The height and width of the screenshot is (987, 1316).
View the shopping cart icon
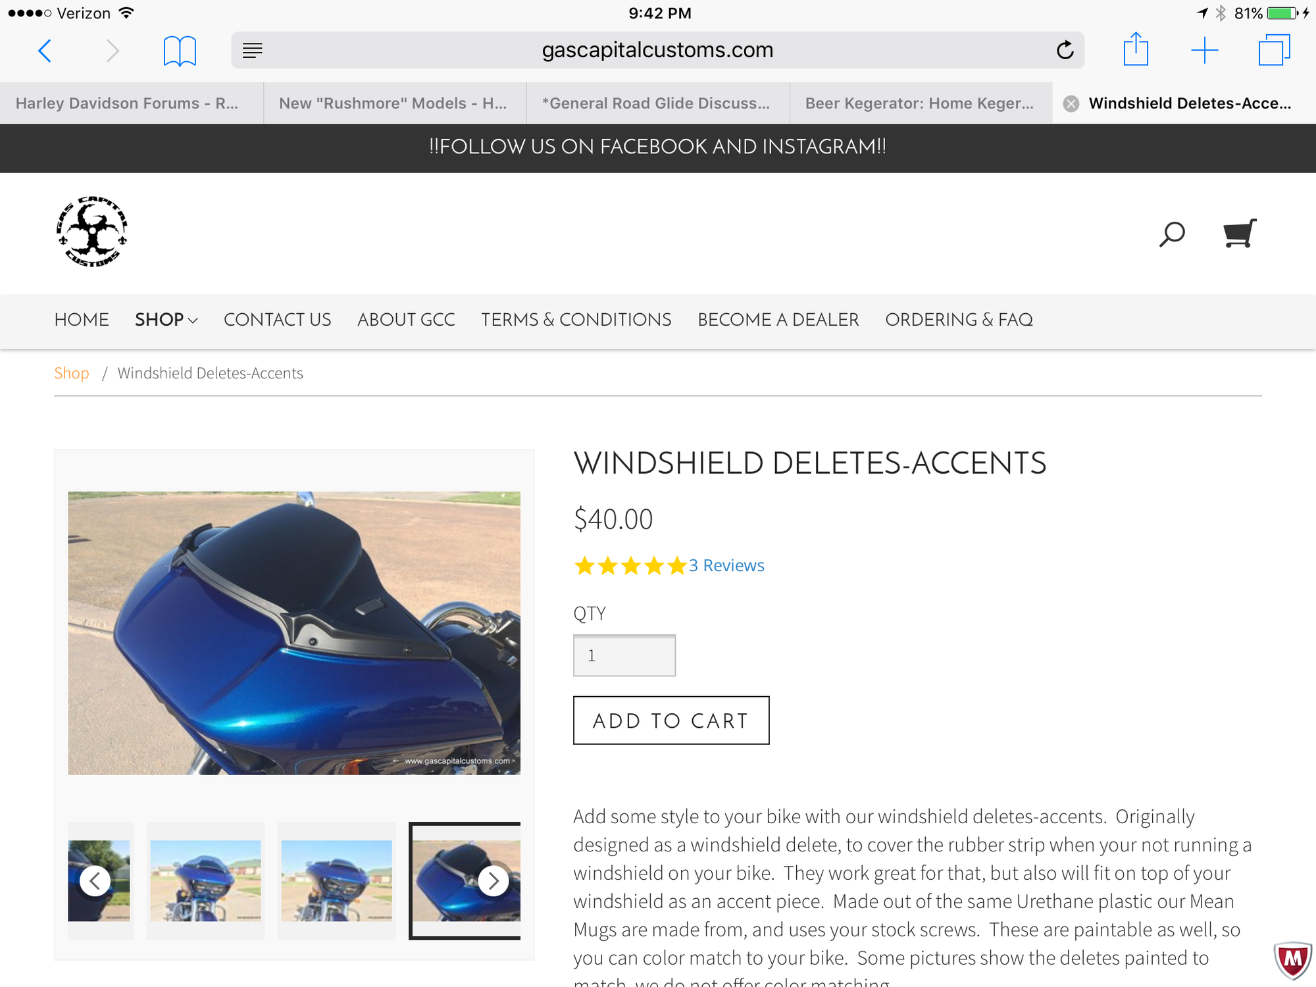[x=1240, y=234]
